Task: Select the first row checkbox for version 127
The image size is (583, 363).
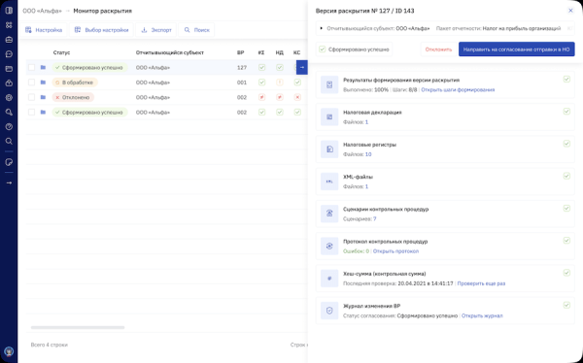Action: [x=32, y=67]
